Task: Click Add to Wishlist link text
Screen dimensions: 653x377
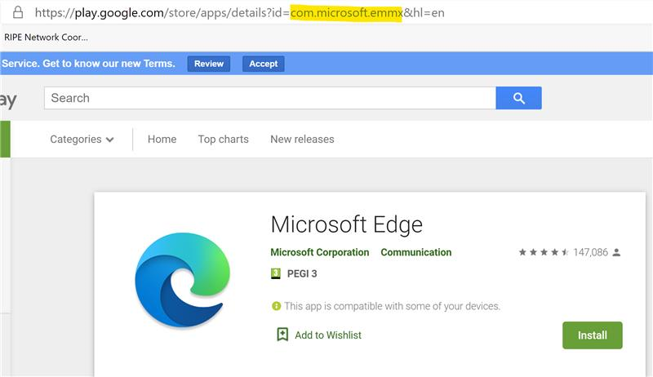Action: [328, 335]
